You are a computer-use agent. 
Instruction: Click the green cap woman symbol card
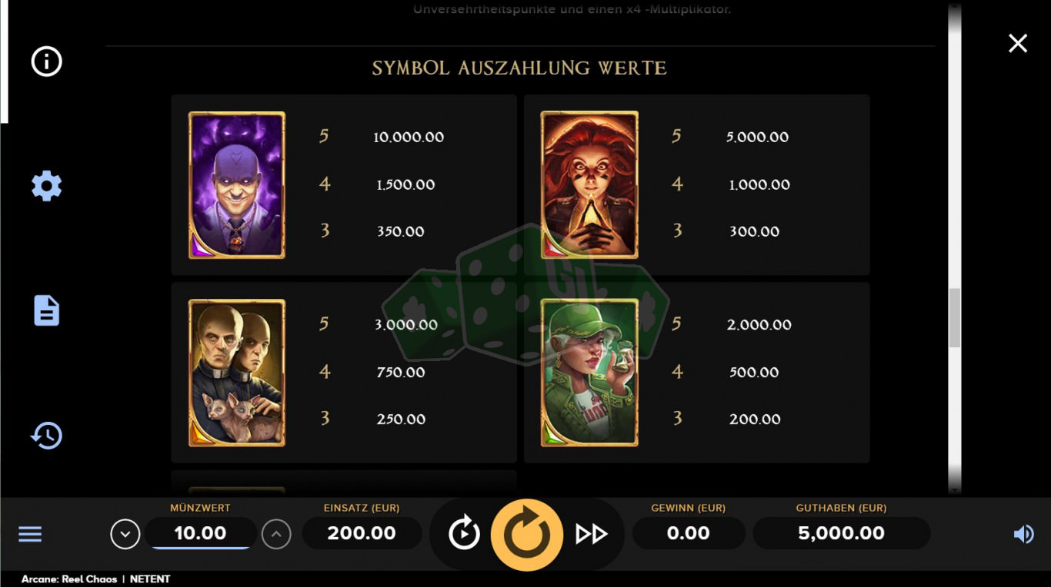pos(589,373)
